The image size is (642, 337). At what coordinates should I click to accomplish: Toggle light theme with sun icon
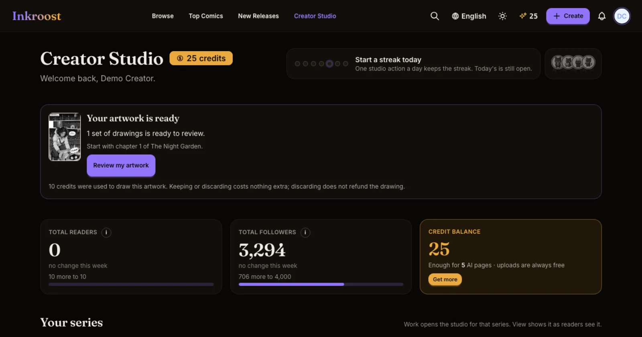click(x=502, y=16)
